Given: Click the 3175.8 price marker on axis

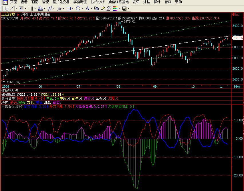Looking at the screenshot, I should (237, 38).
